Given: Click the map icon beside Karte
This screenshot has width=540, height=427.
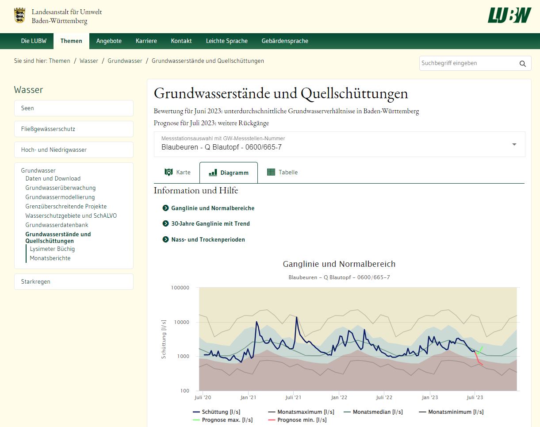Looking at the screenshot, I should [x=169, y=172].
